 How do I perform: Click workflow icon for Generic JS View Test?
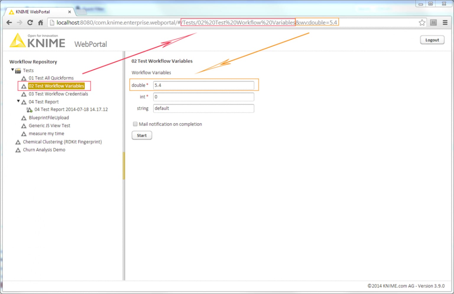pyautogui.click(x=24, y=126)
